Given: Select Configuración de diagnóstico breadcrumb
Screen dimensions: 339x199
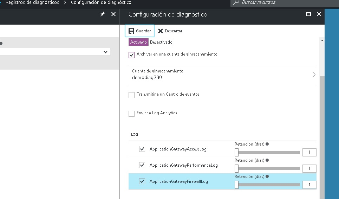Looking at the screenshot, I should (x=101, y=2).
